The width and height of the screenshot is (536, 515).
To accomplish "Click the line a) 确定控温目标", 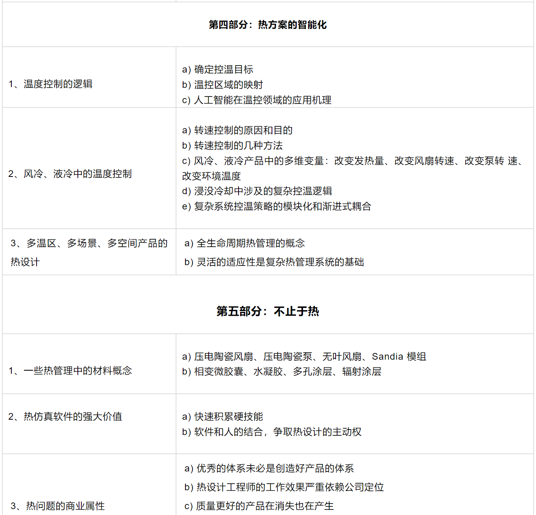I will click(x=218, y=69).
